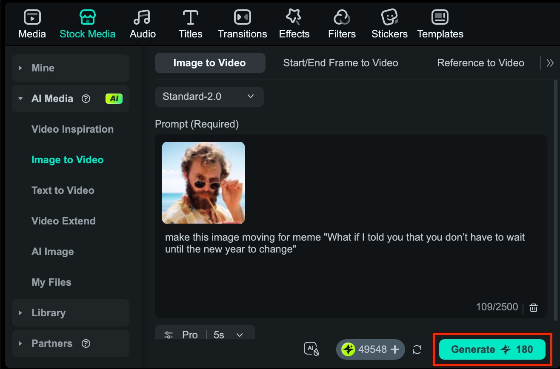Open the Standard-2.0 model dropdown
560x369 pixels.
209,97
